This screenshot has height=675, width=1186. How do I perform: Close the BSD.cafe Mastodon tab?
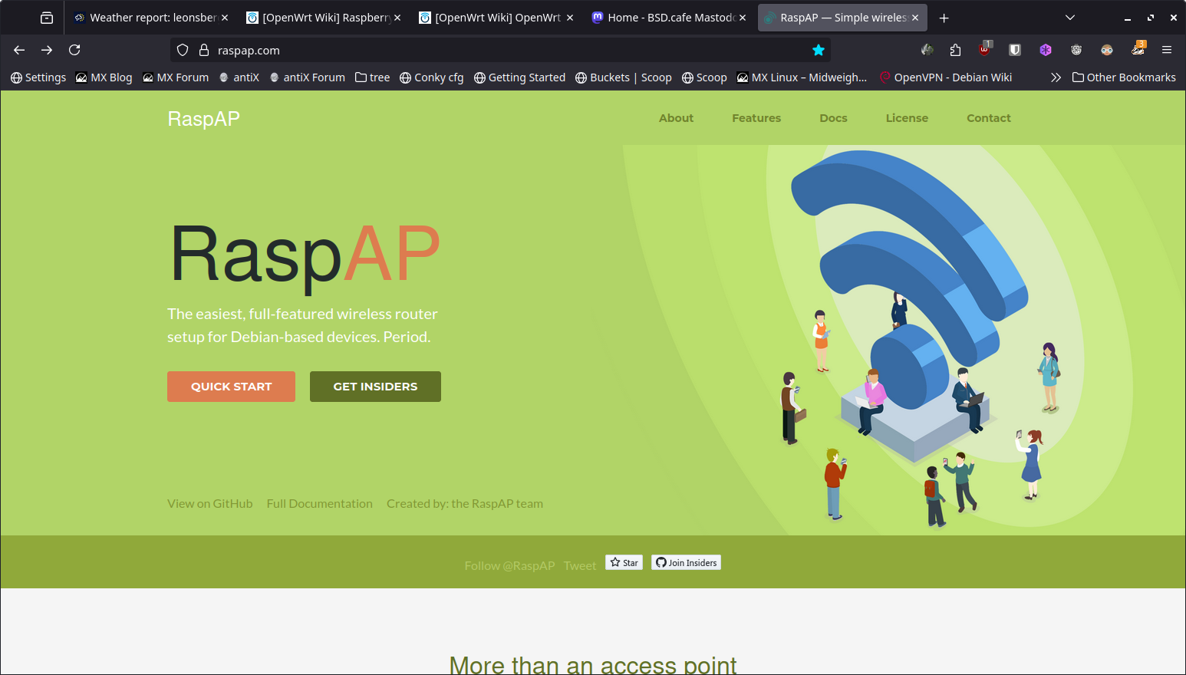click(743, 18)
